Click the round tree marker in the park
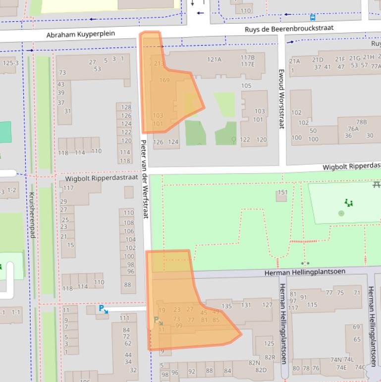This screenshot has width=381, height=382. [x=341, y=213]
